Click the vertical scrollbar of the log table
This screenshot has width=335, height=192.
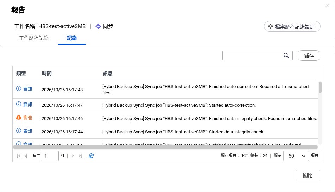(320, 87)
